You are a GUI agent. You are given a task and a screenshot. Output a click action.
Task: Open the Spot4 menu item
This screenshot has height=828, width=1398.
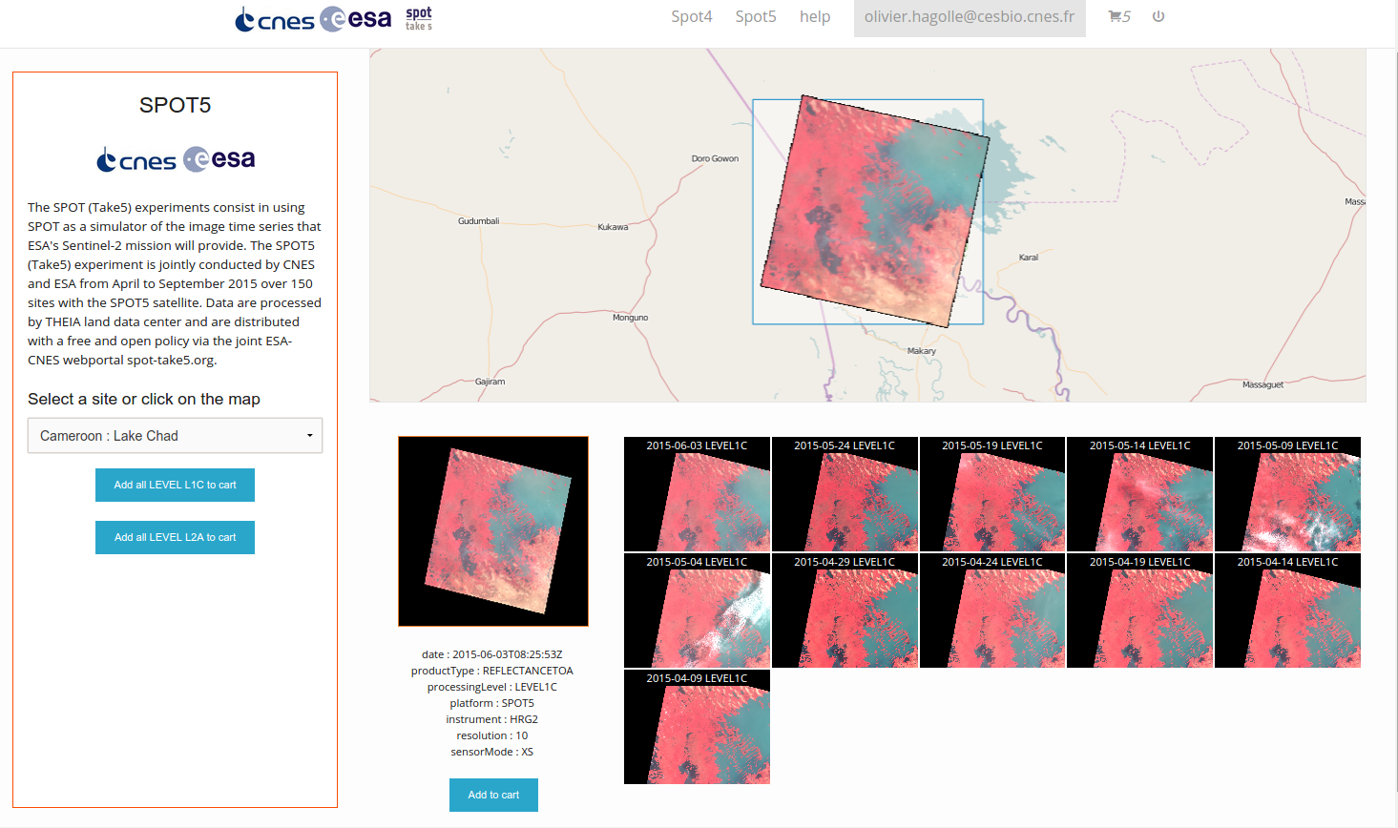point(692,16)
